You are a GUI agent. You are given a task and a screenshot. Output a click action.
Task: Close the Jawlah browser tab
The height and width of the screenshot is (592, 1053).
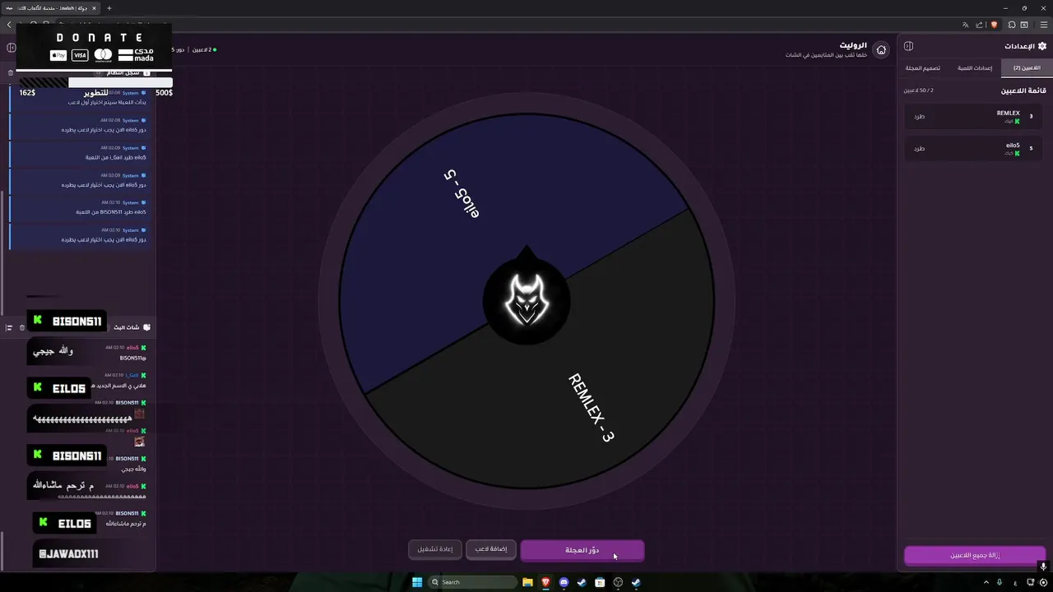pos(95,8)
